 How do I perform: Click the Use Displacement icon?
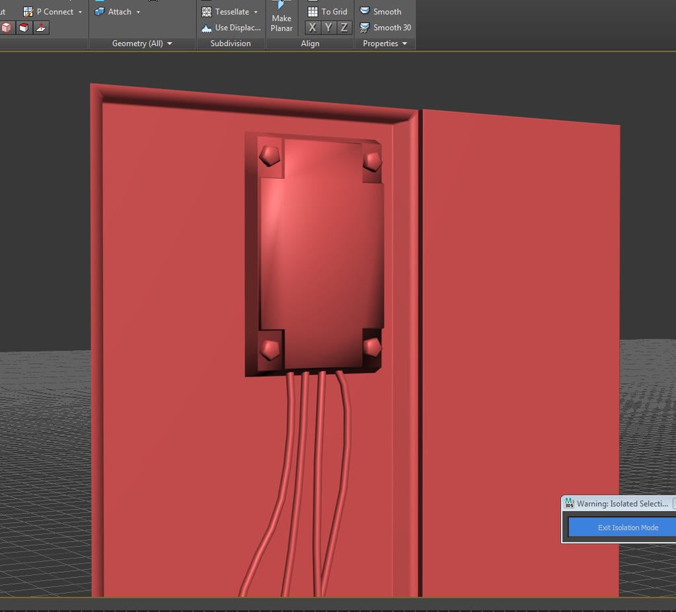coord(207,27)
